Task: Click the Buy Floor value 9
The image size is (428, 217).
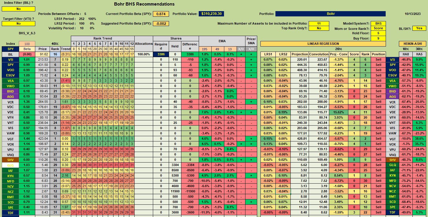Action: [378, 38]
